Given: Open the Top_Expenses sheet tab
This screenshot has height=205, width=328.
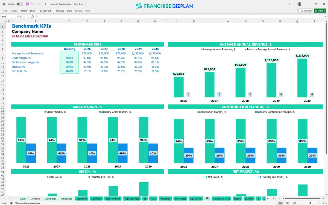Looking at the screenshot, I should [132, 199].
